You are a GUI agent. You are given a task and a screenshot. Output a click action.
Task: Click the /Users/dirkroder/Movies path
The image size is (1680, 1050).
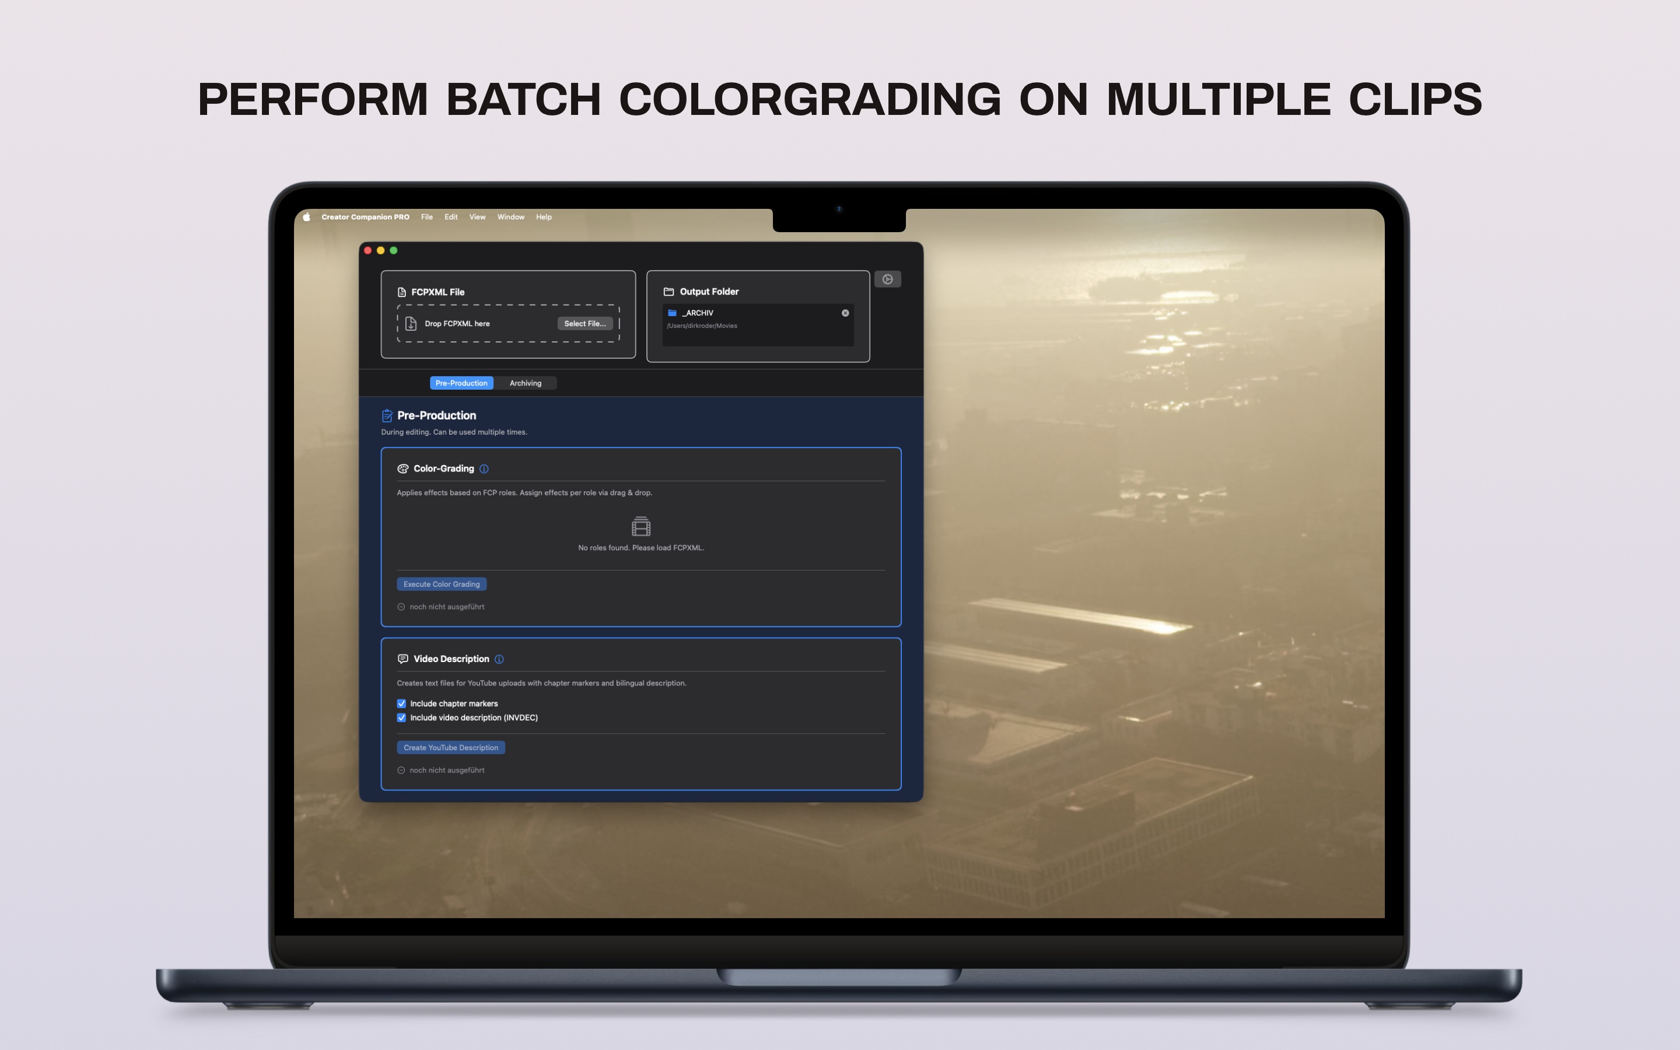click(x=702, y=325)
